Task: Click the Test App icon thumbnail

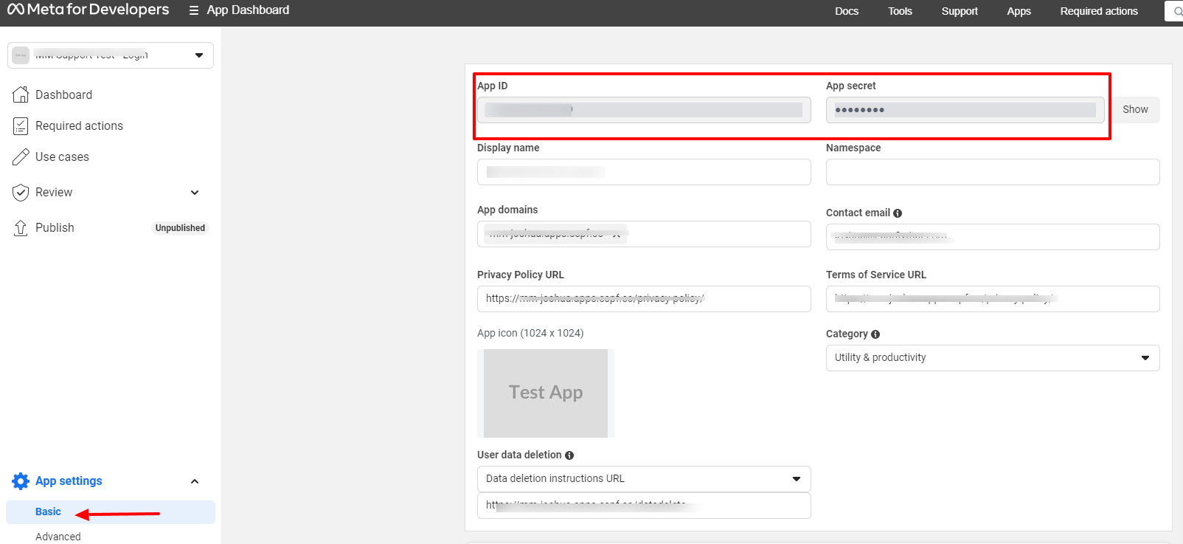Action: (546, 393)
